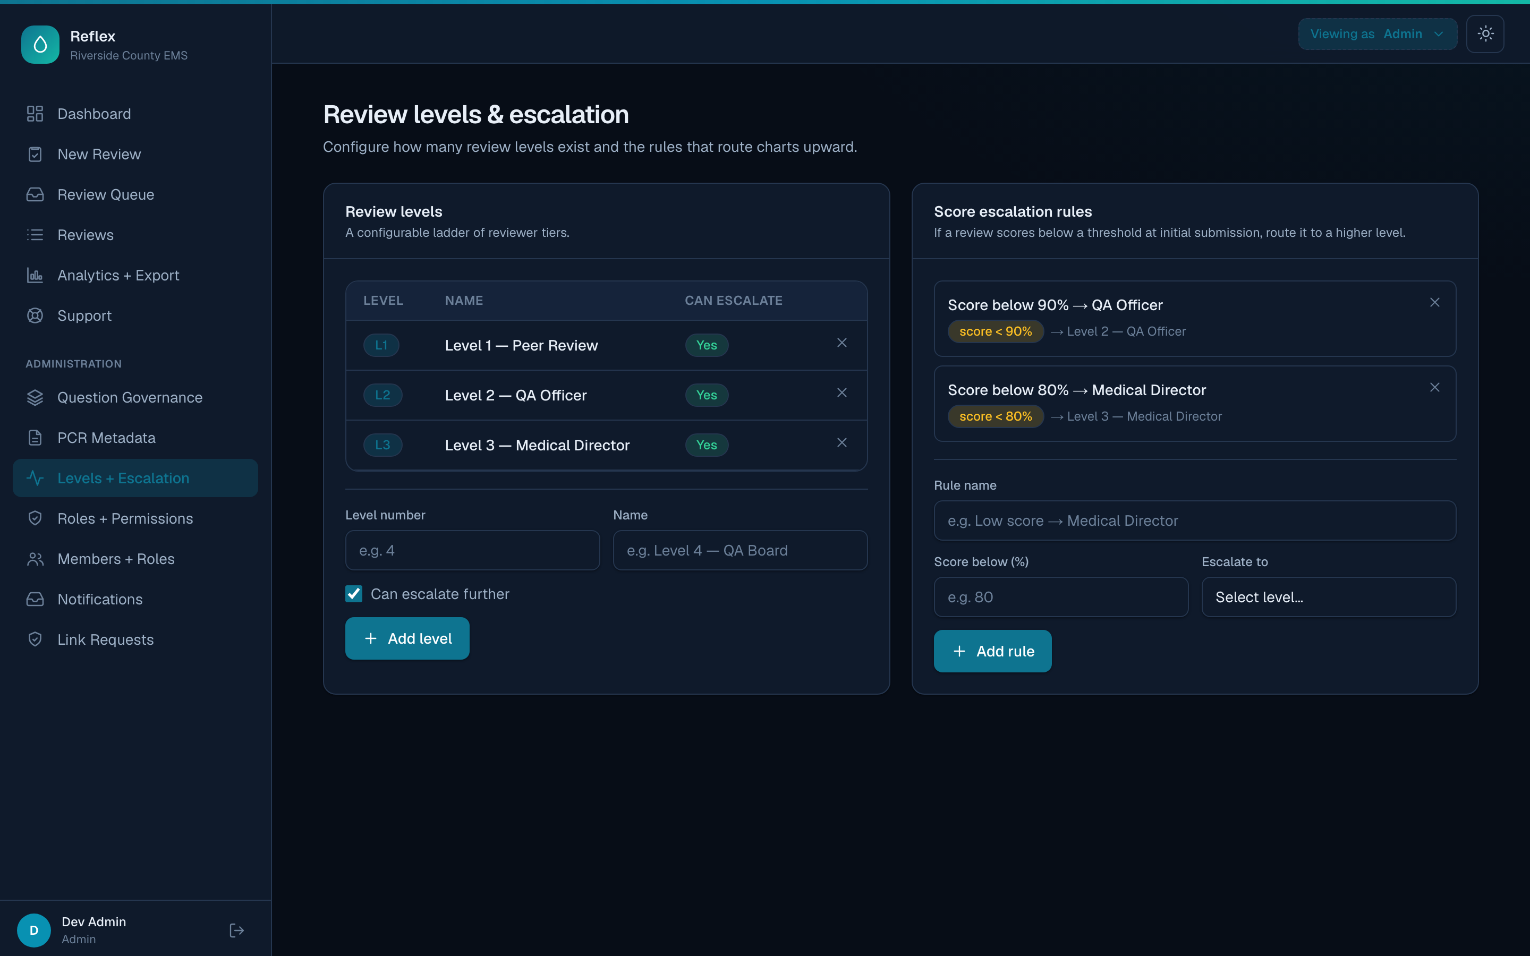
Task: Click Riverside County EMS organization name
Action: tap(129, 56)
